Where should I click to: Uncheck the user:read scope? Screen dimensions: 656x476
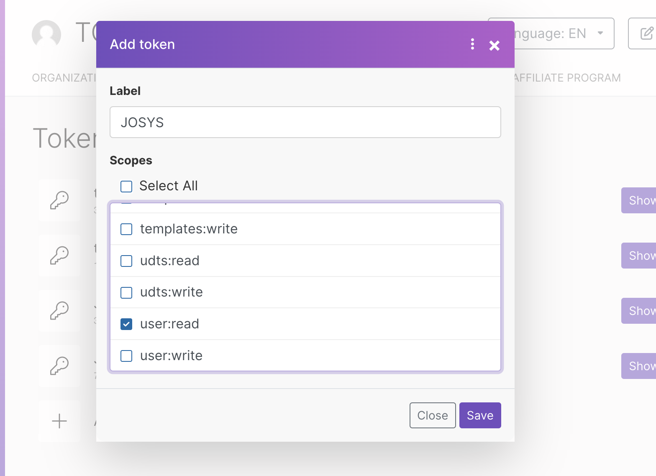[x=126, y=324]
